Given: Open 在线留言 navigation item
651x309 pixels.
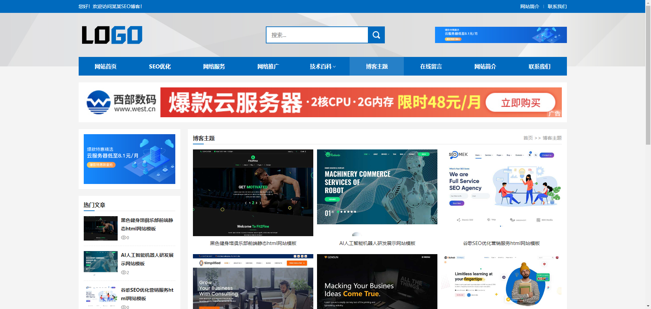Looking at the screenshot, I should [431, 66].
